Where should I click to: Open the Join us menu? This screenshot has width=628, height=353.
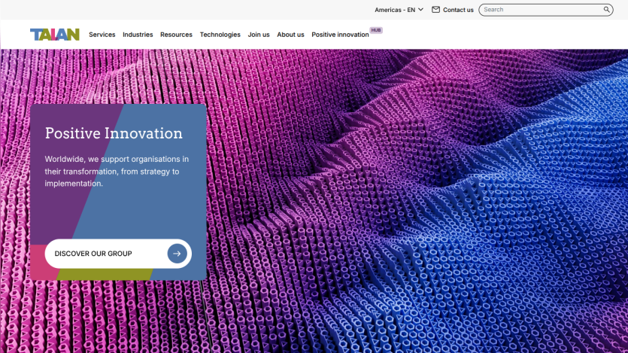259,35
